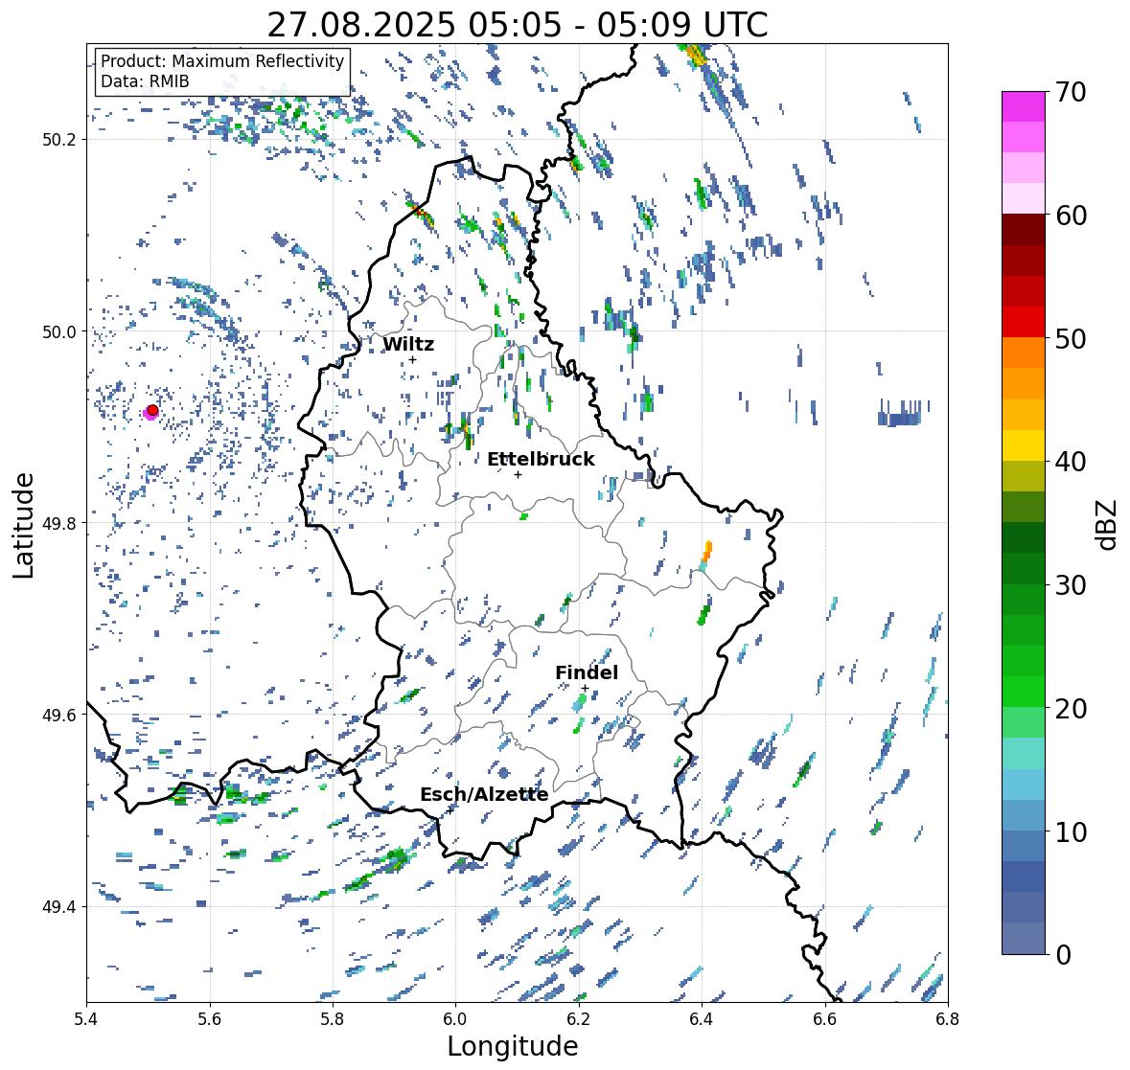The width and height of the screenshot is (1130, 1070).
Task: Click the dark red colorbar segment below 60
Action: [1024, 230]
